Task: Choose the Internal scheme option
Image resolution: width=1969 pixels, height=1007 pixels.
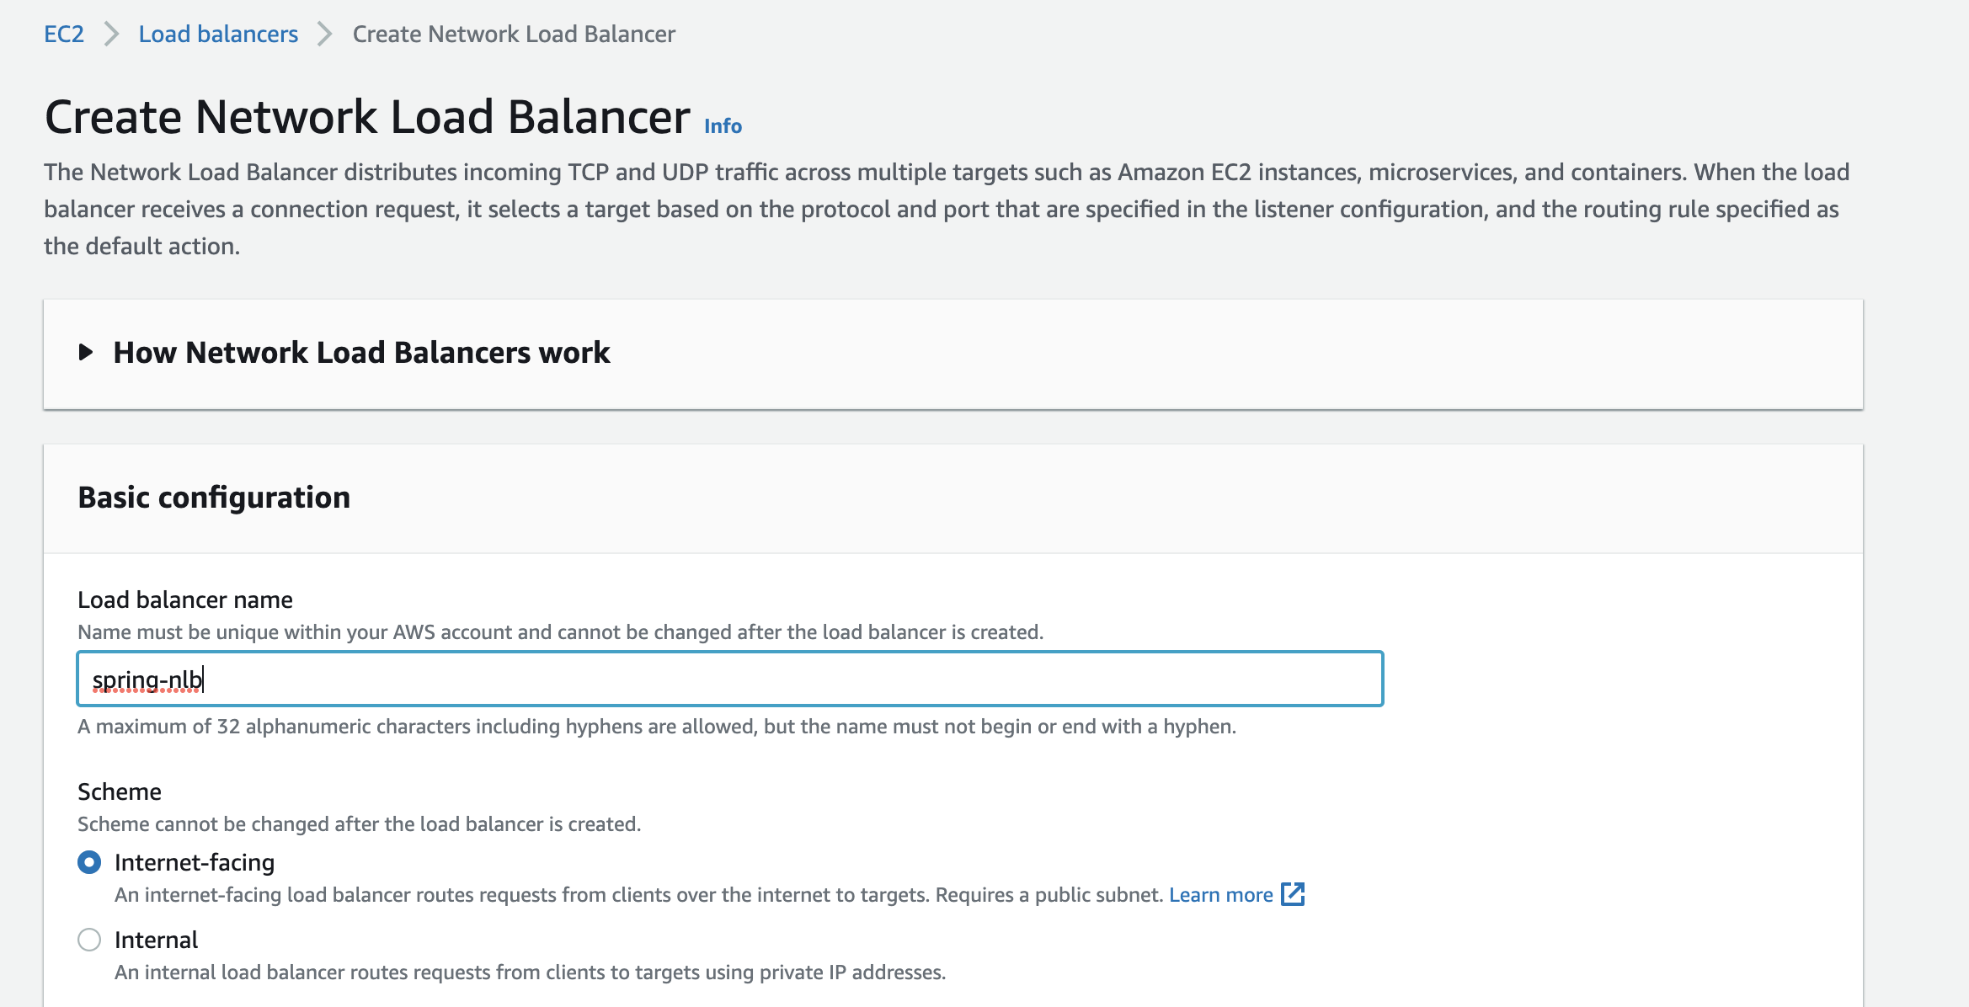Action: pyautogui.click(x=156, y=939)
